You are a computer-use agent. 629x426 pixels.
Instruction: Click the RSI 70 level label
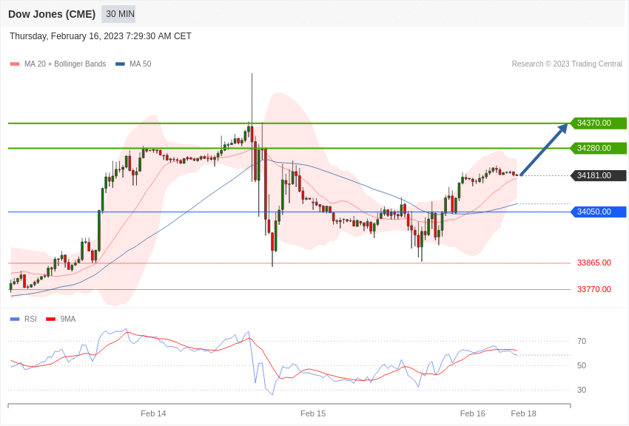click(582, 342)
